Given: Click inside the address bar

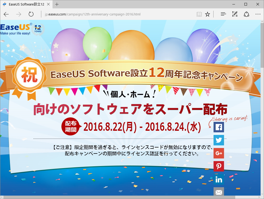Looking at the screenshot, I should [x=105, y=14].
